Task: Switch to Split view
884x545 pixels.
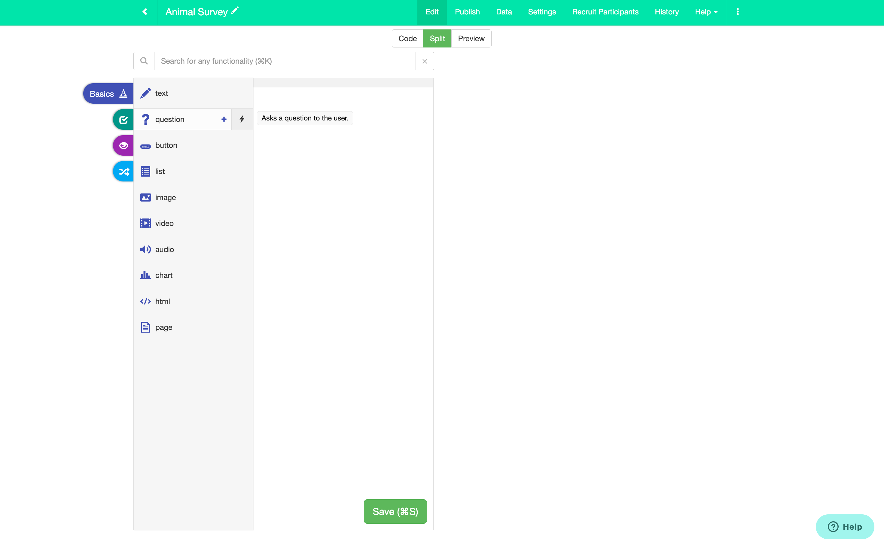Action: click(x=437, y=38)
